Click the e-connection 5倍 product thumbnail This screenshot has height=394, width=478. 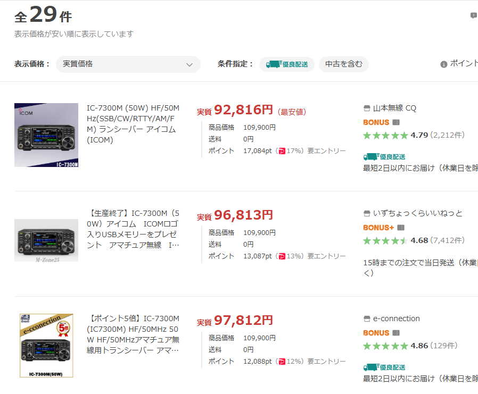[x=46, y=345]
